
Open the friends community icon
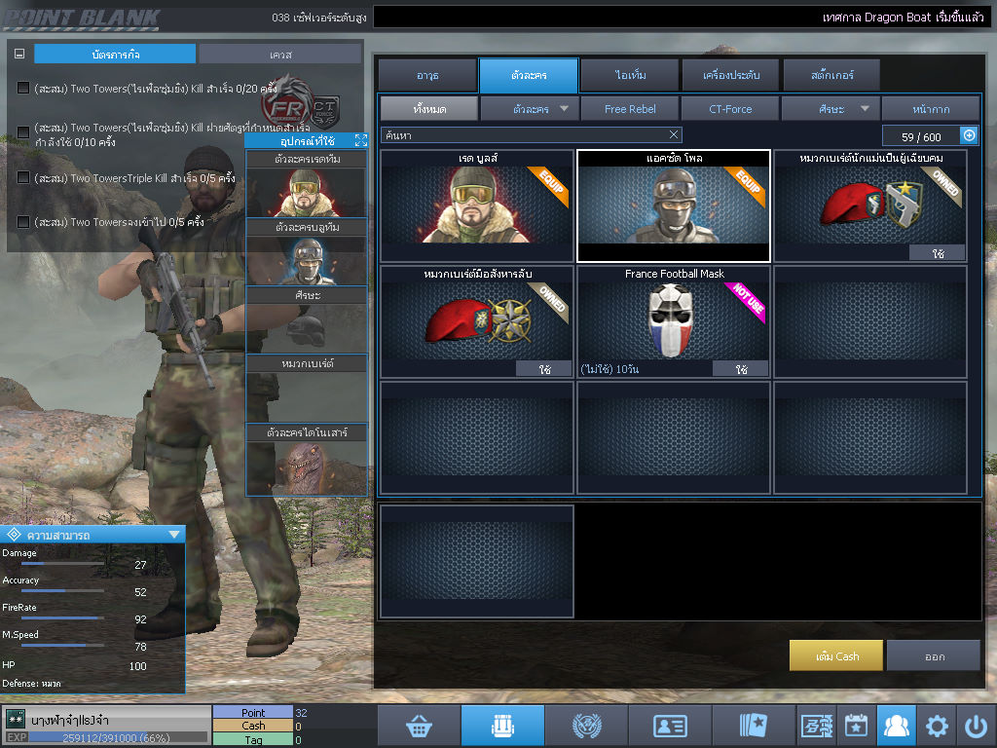coord(897,726)
